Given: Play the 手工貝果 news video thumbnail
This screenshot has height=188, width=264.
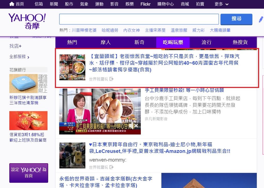Looking at the screenshot, I should pos(100,111).
